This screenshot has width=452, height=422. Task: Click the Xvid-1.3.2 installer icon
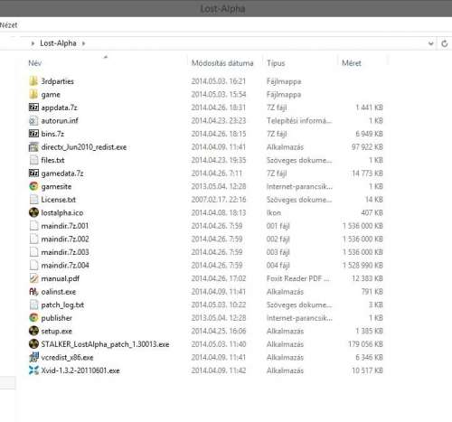(x=33, y=370)
